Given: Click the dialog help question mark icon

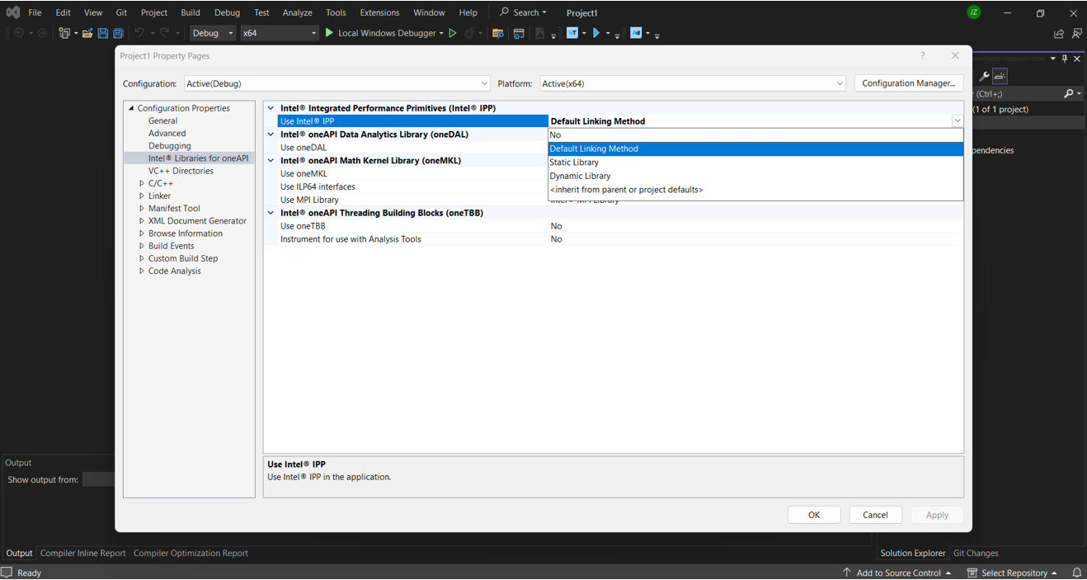Looking at the screenshot, I should [x=922, y=55].
